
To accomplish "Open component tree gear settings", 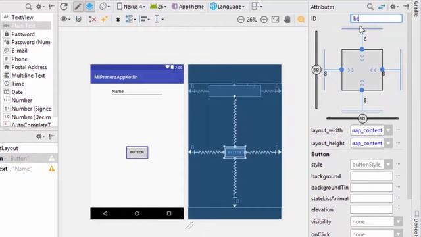I will pyautogui.click(x=39, y=136).
